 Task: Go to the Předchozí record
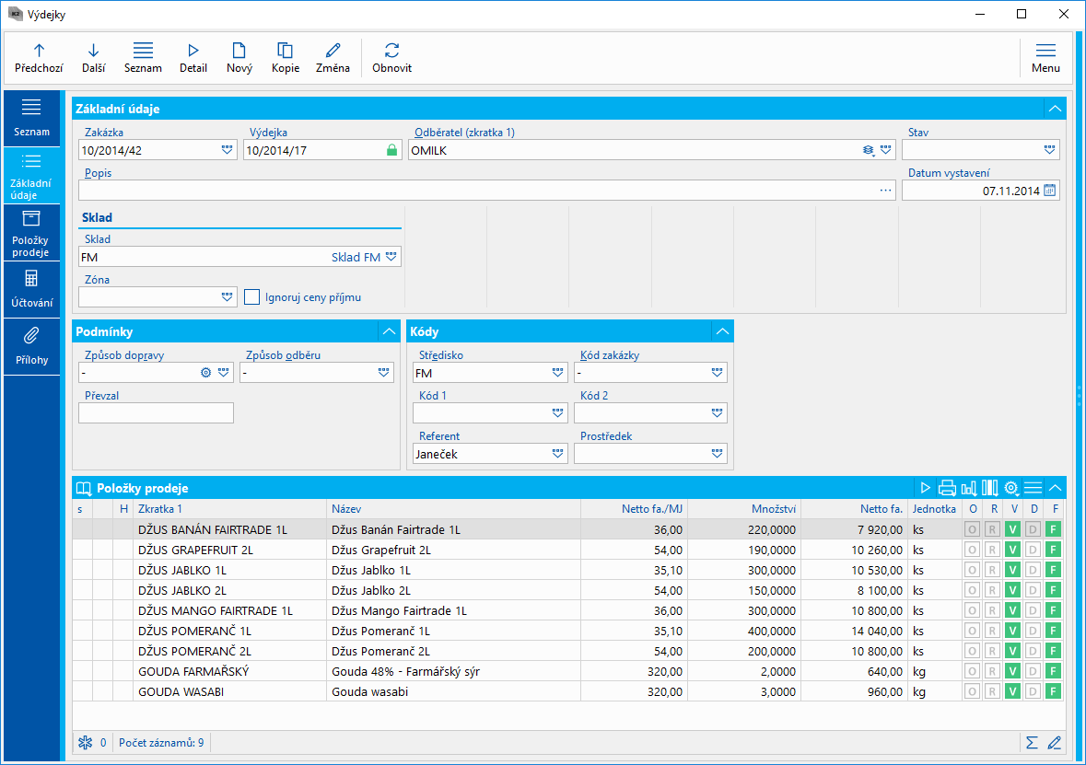click(x=39, y=57)
